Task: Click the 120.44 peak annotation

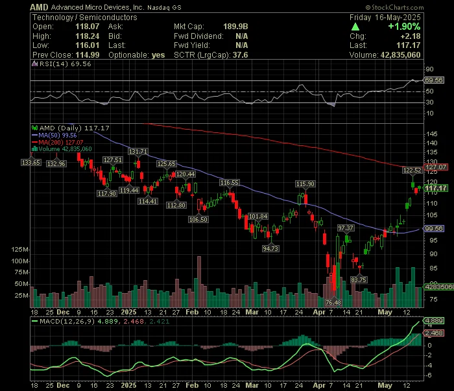Action: click(185, 174)
